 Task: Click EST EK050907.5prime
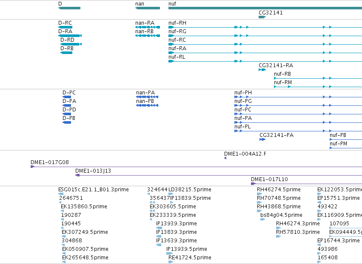[64, 253]
